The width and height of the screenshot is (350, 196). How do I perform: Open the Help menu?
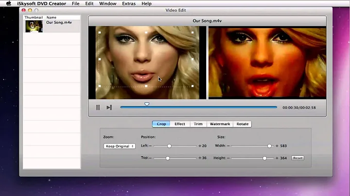(146, 3)
